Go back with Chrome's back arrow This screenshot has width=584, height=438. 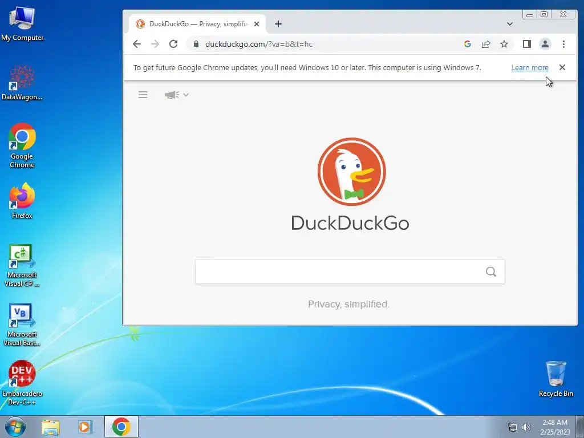137,44
